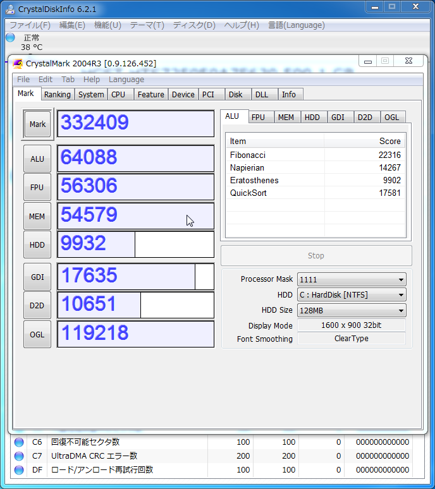Select the OGL score detail tab

coord(393,118)
